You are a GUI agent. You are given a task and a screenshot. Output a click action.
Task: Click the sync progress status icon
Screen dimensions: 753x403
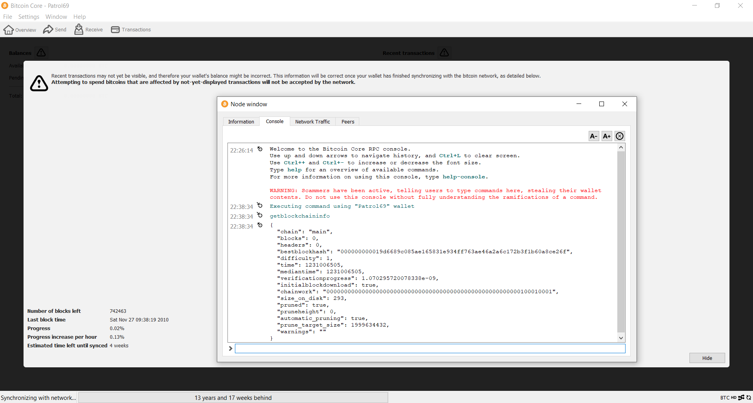[749, 398]
